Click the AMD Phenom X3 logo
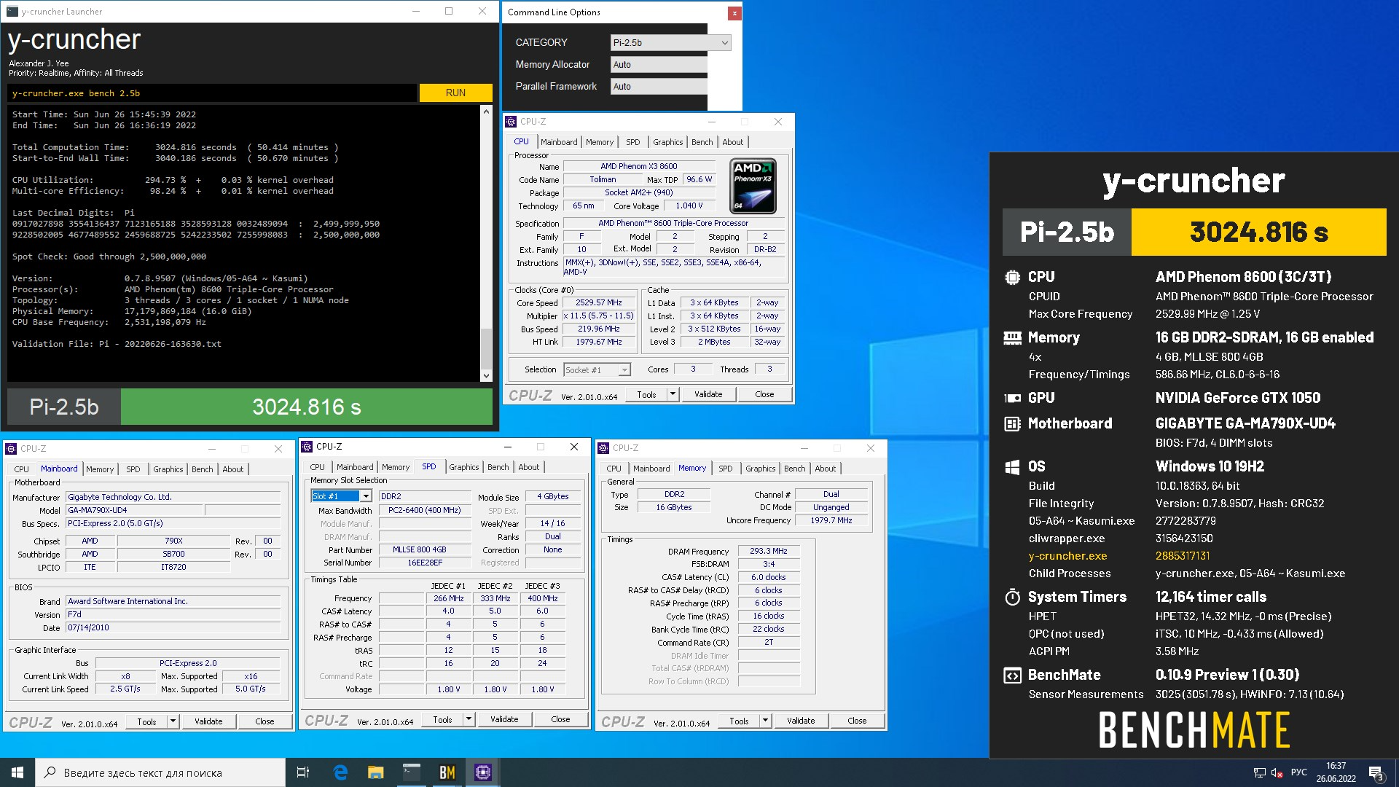The image size is (1399, 787). pos(753,185)
